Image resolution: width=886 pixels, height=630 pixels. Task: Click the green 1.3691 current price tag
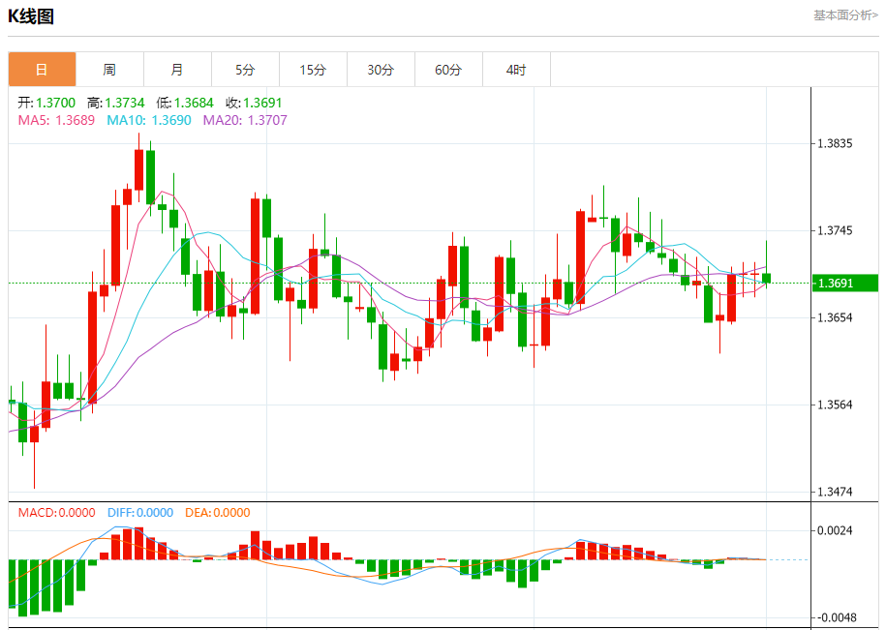click(x=844, y=283)
